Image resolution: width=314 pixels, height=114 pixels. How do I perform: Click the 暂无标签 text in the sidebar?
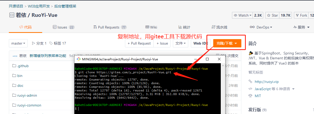256,73
